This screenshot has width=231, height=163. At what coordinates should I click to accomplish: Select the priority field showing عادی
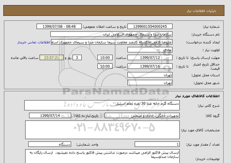(x=150, y=50)
